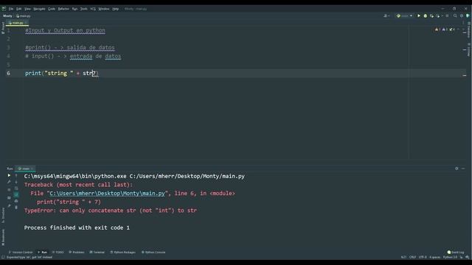472x265 pixels.
Task: Click CRLF line separator in status bar
Action: (412, 257)
